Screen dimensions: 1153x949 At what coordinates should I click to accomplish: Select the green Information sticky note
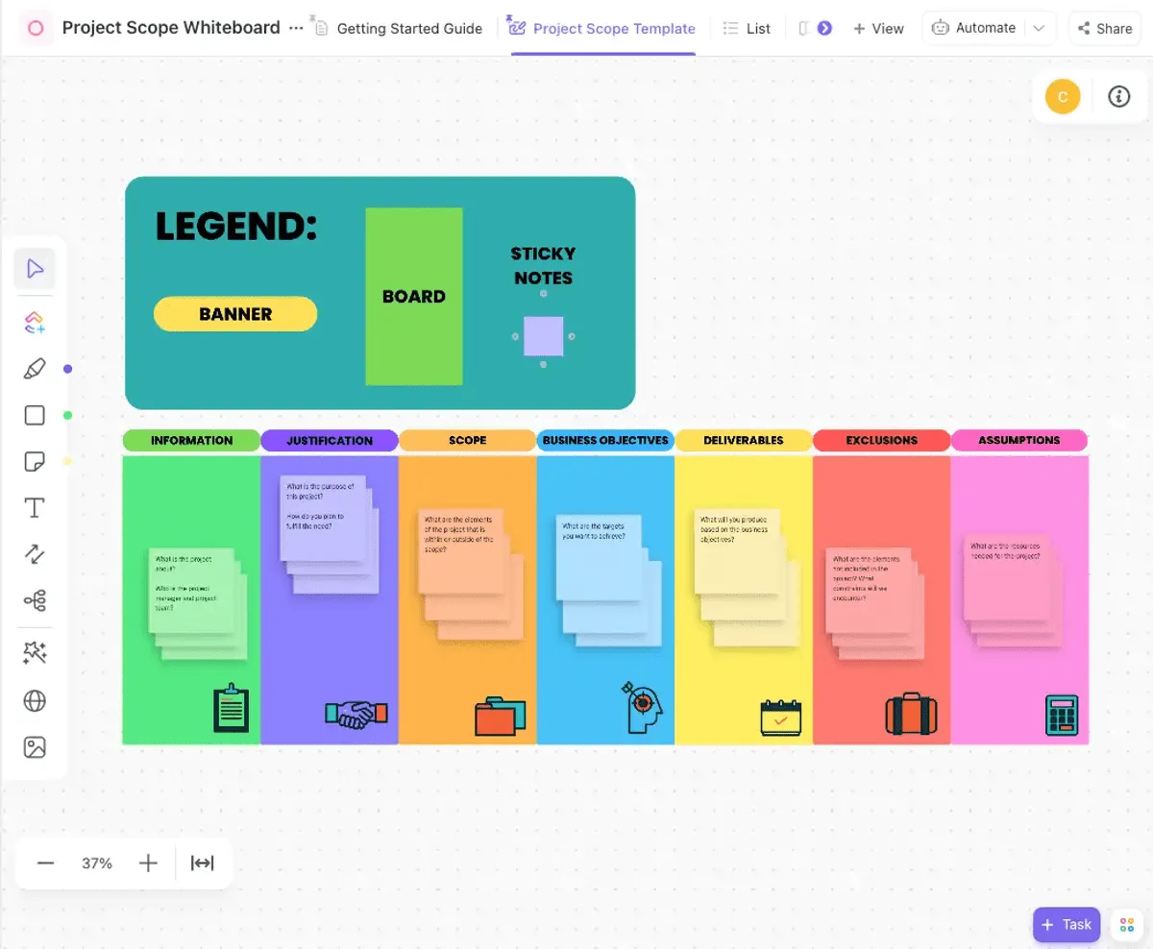[x=191, y=591]
